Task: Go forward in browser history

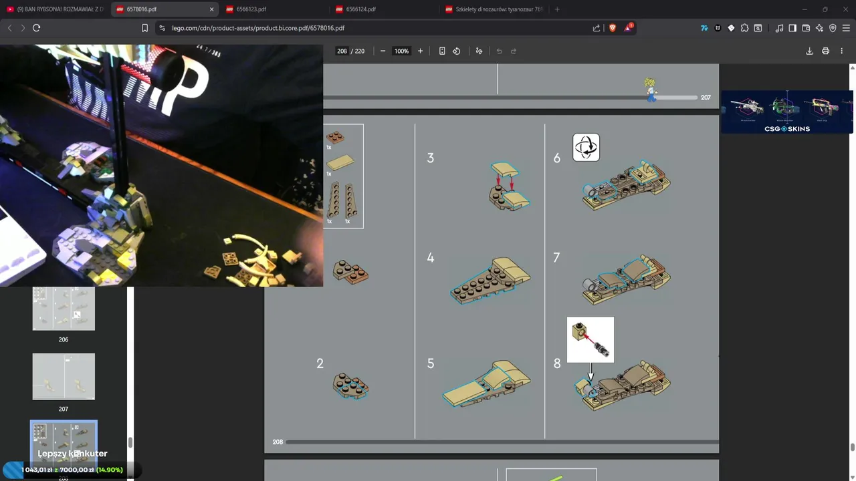Action: point(22,28)
